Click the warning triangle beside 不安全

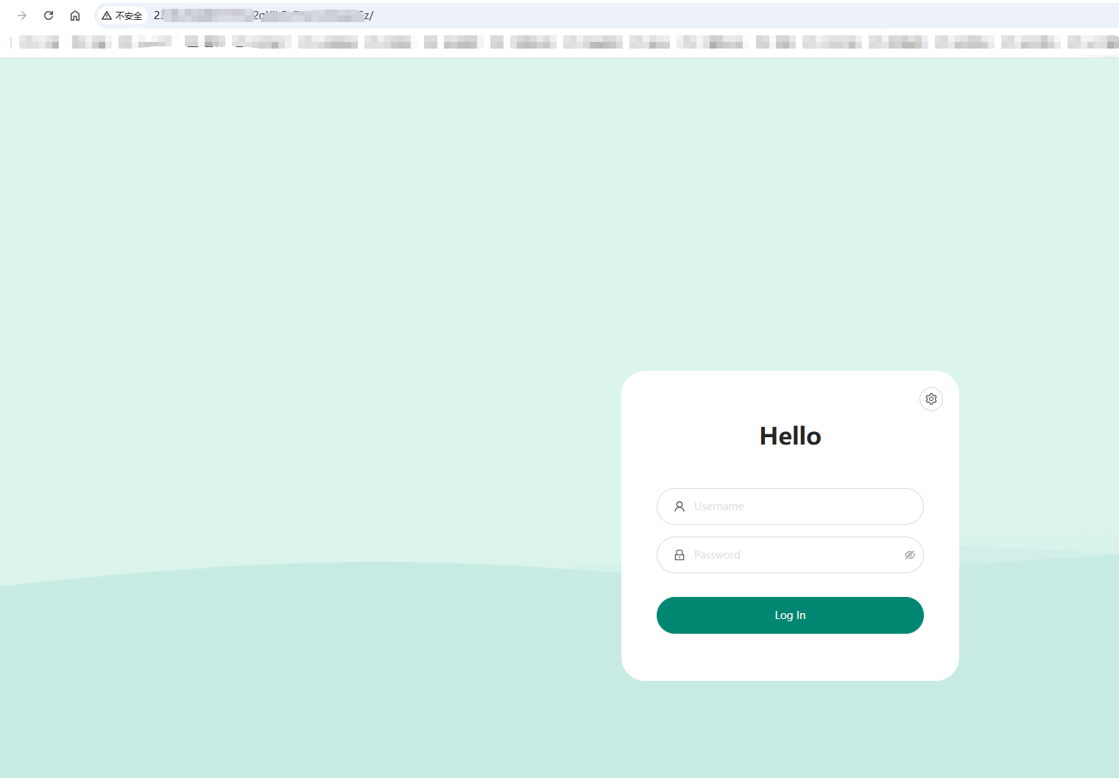pos(107,15)
